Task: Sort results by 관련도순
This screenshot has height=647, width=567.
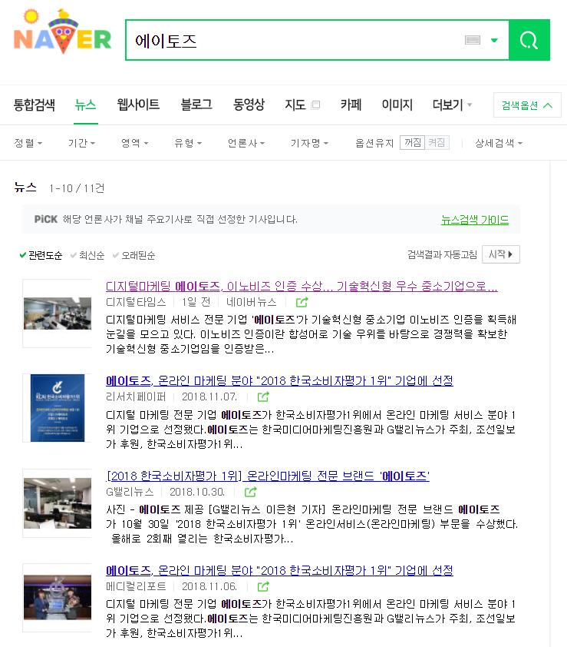Action: [41, 255]
